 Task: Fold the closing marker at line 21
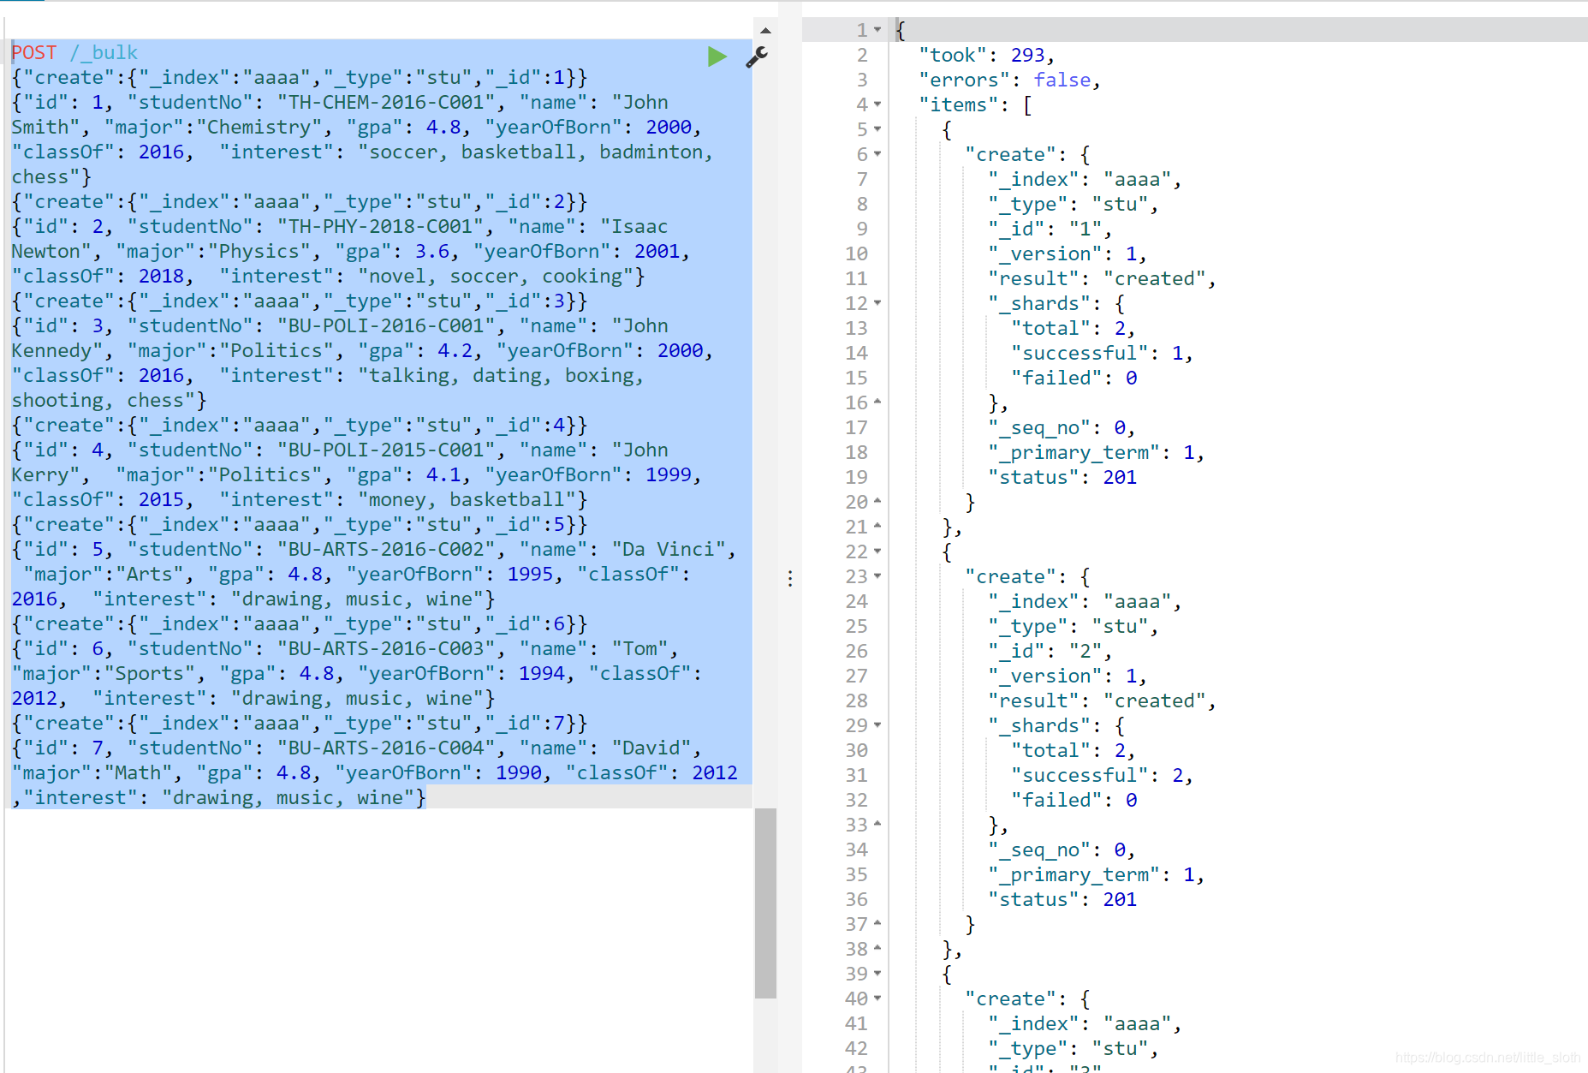pyautogui.click(x=877, y=527)
